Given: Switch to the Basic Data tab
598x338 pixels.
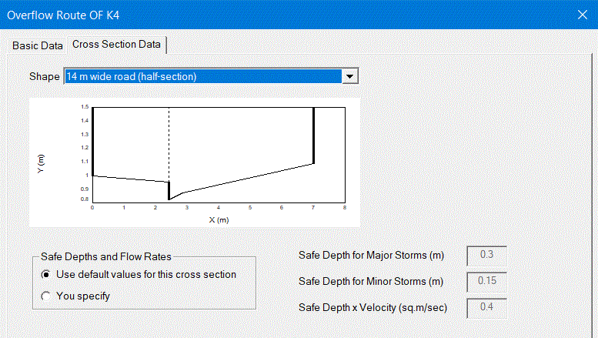Looking at the screenshot, I should 38,45.
